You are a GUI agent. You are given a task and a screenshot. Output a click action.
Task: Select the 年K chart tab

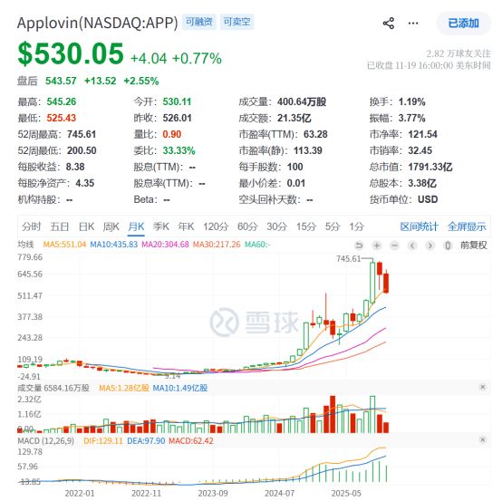186,226
